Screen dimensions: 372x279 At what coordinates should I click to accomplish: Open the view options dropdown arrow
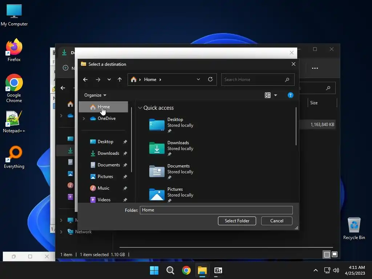coord(275,96)
